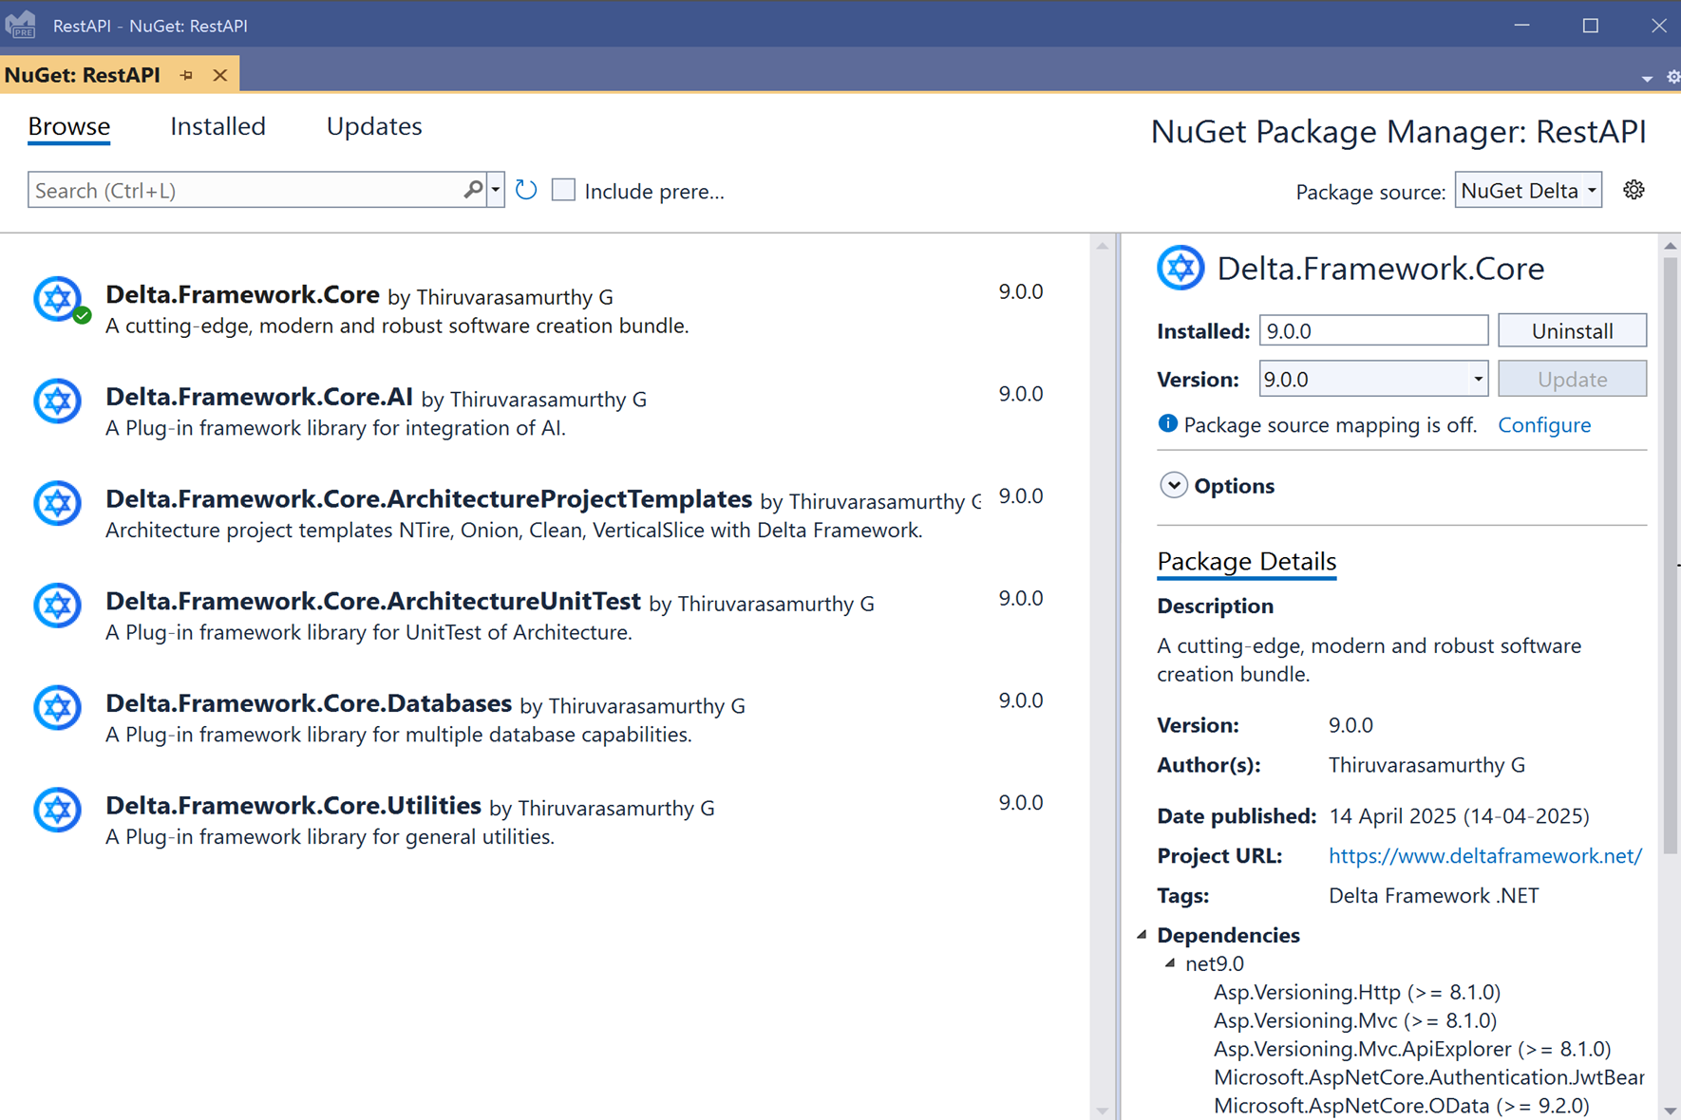Image resolution: width=1681 pixels, height=1120 pixels.
Task: Select Delta.Framework.Core.Databases package title
Action: (309, 703)
